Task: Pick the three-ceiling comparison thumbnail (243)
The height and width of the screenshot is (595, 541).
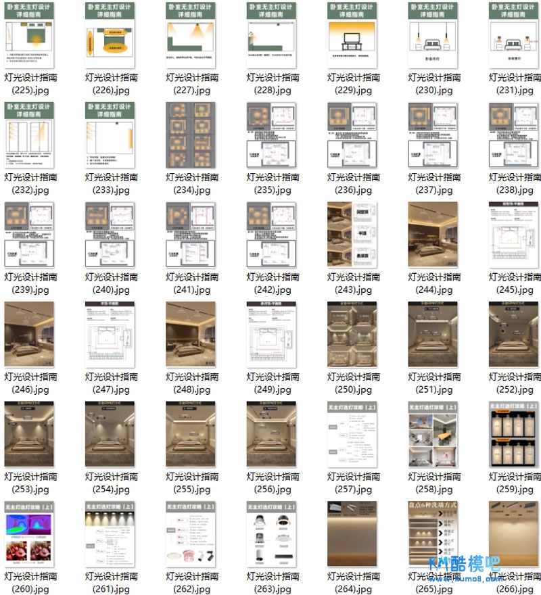Action: (352, 233)
